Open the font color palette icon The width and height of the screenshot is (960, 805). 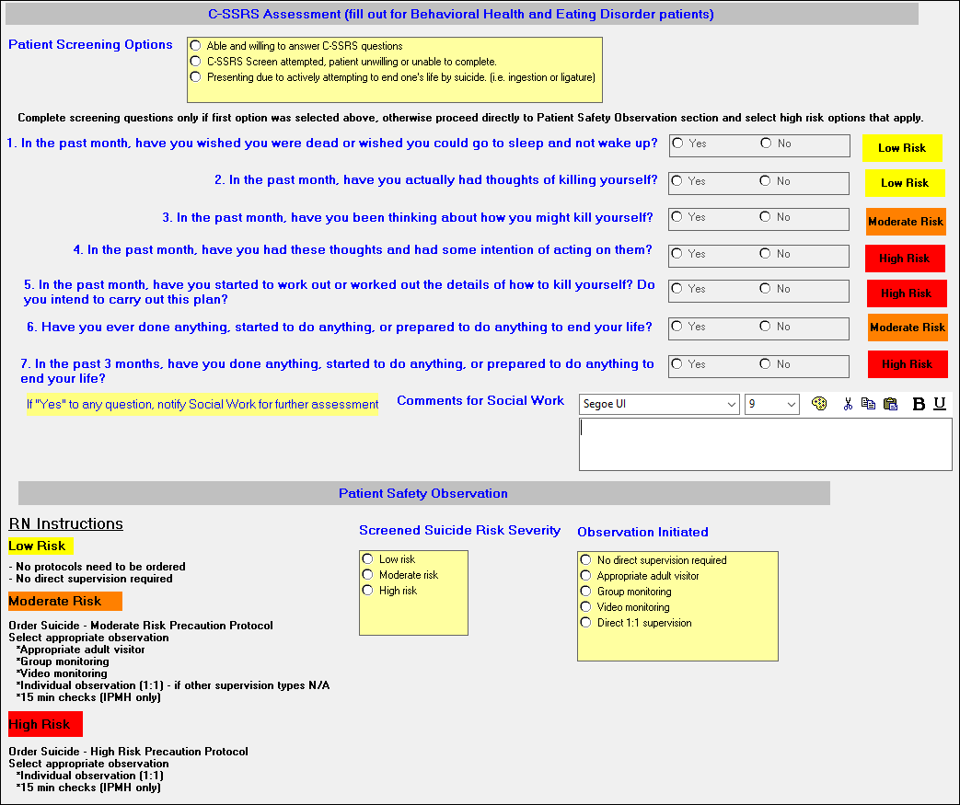(x=818, y=403)
